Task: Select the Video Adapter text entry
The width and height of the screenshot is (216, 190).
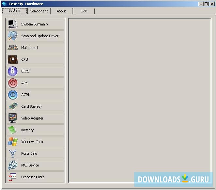Action: coord(32,118)
